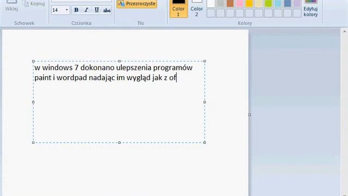Pick the white color swatch
This screenshot has height=196, width=348.
pos(211,4)
